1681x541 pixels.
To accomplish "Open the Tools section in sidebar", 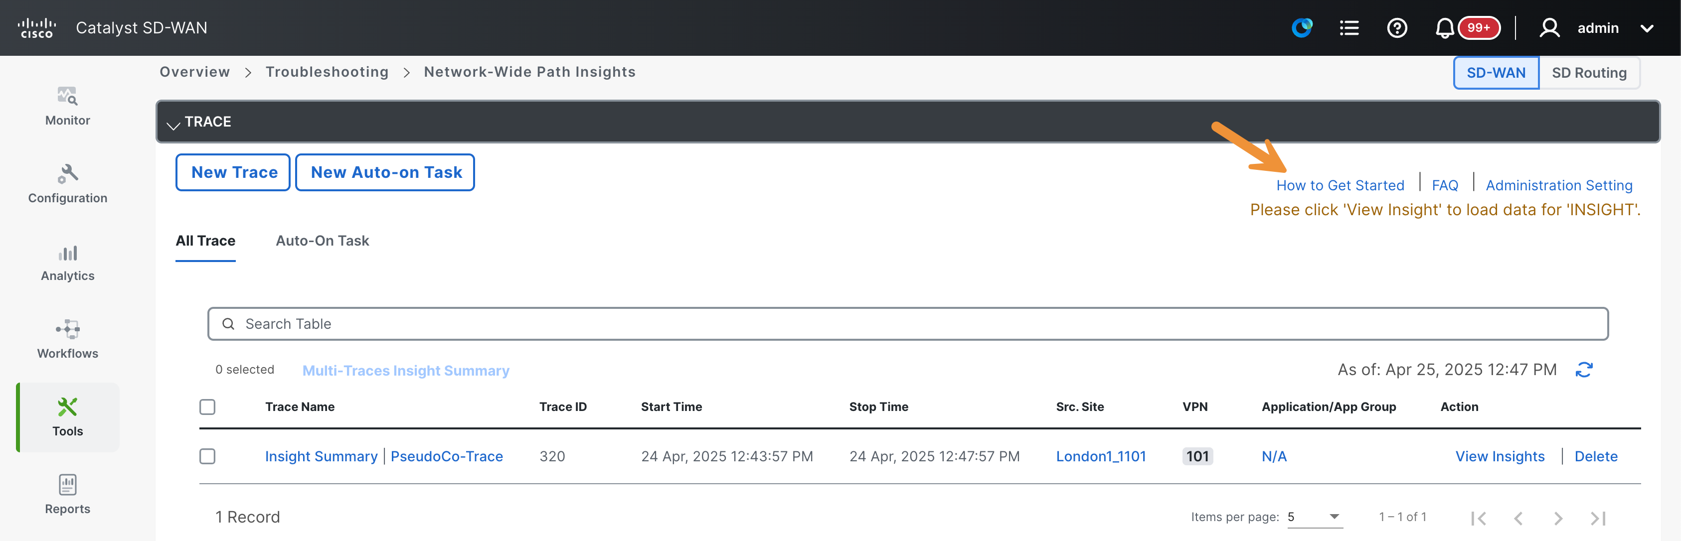I will (68, 417).
